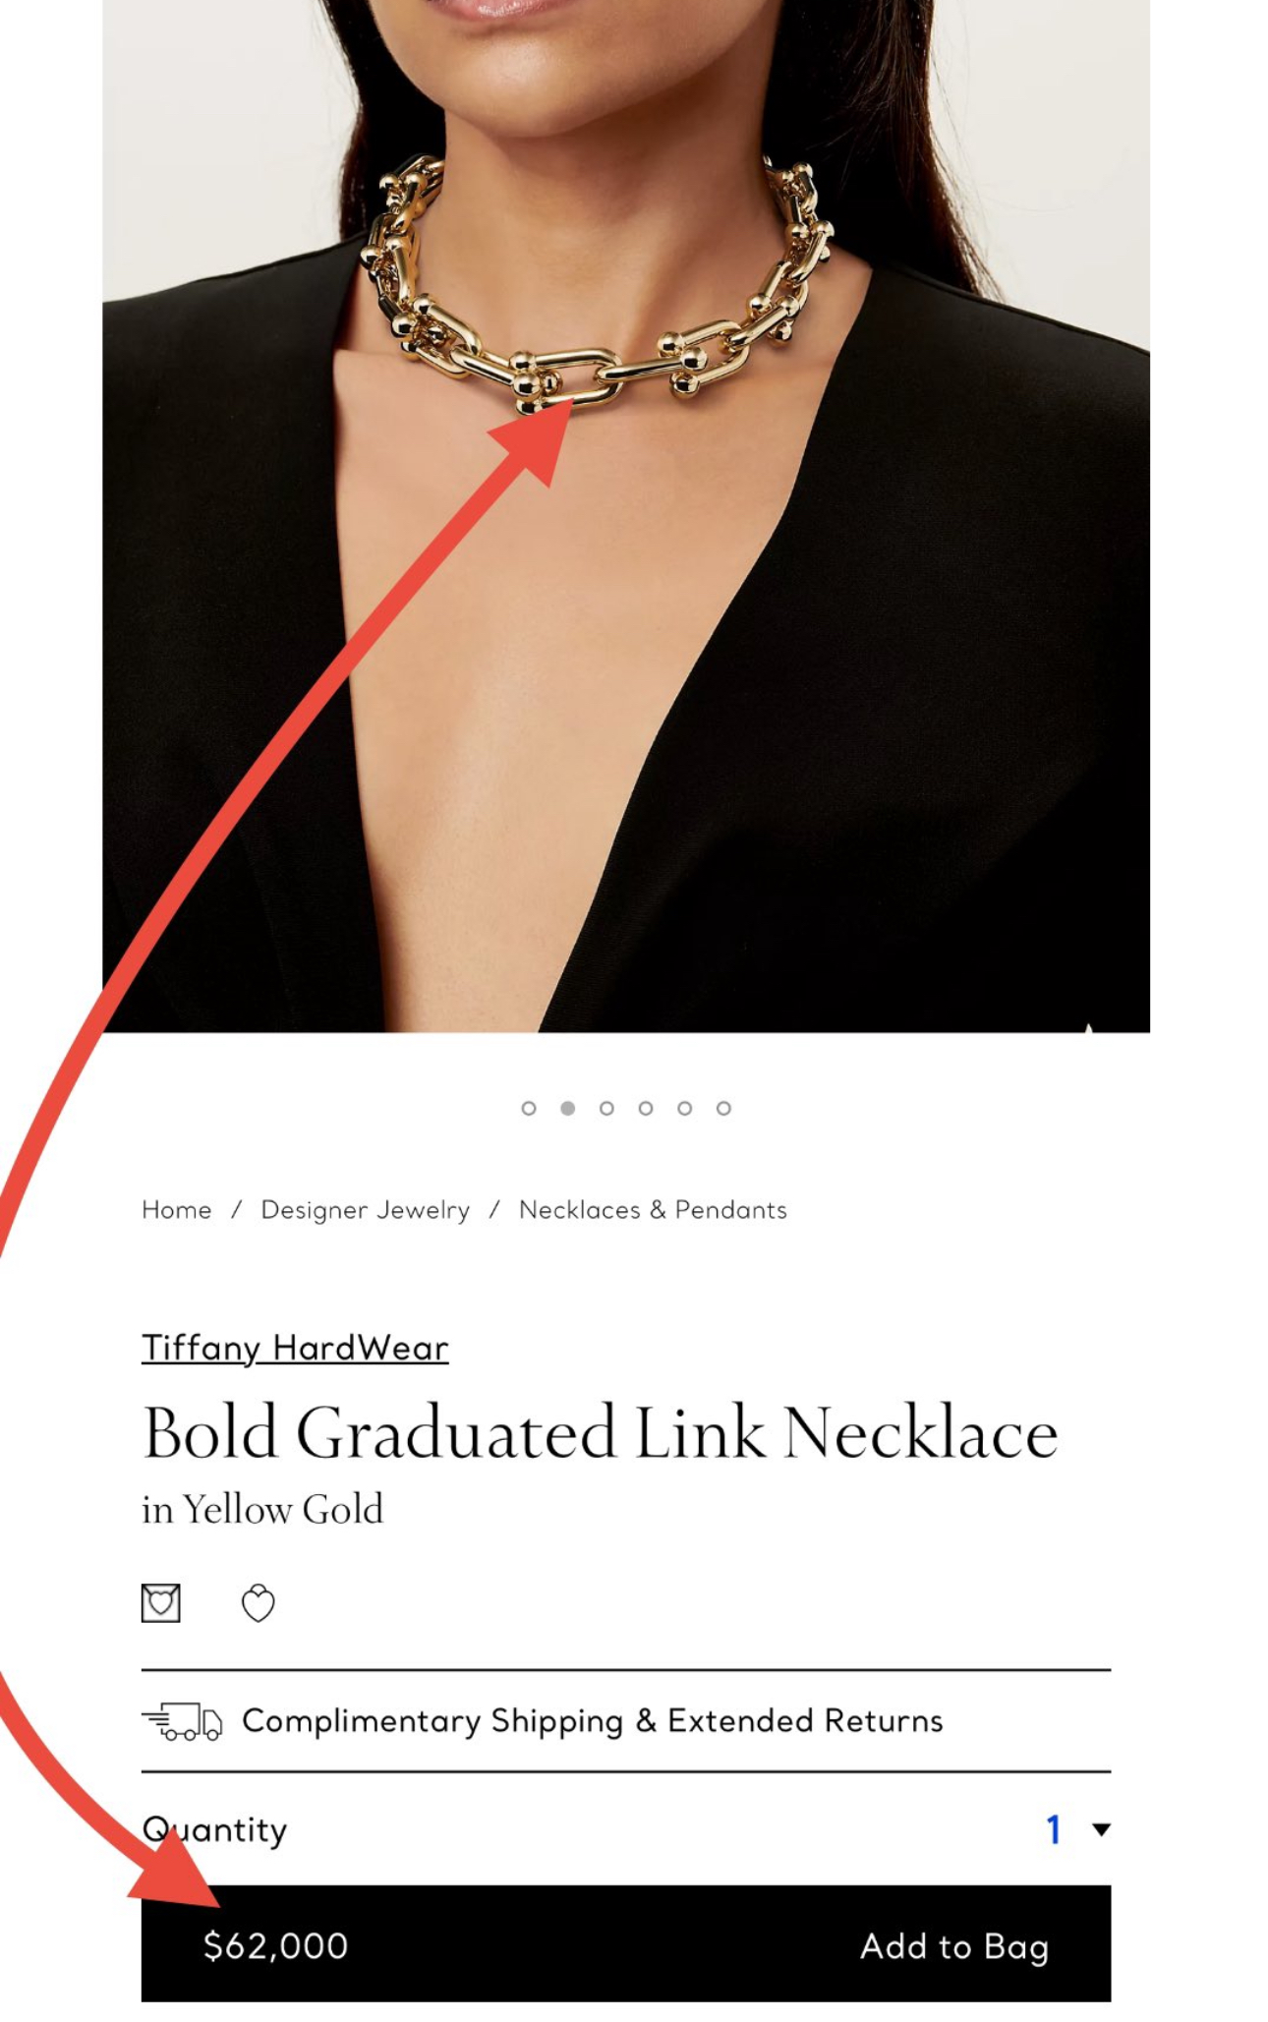Select the sixth image carousel dot
The height and width of the screenshot is (2022, 1268).
click(723, 1109)
